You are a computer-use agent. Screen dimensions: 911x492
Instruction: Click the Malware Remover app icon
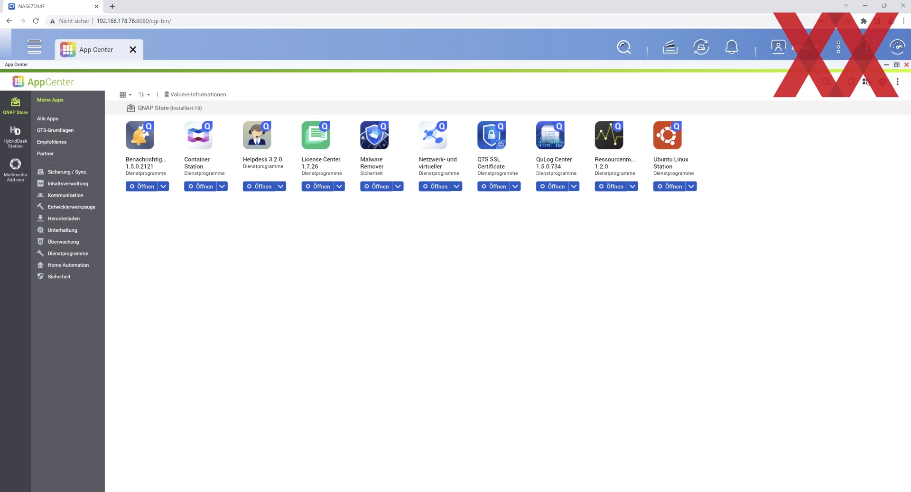374,135
